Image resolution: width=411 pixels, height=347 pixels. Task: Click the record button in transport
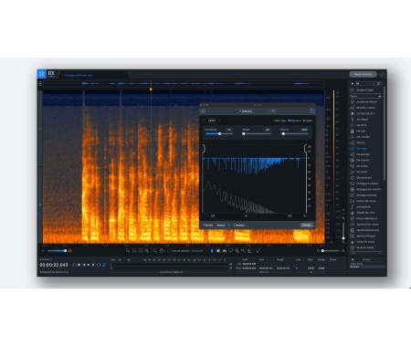(79, 265)
